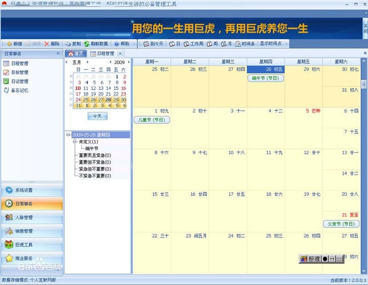Switch to the 首页 (Home) tab
Image resolution: width=368 pixels, height=285 pixels.
point(76,53)
